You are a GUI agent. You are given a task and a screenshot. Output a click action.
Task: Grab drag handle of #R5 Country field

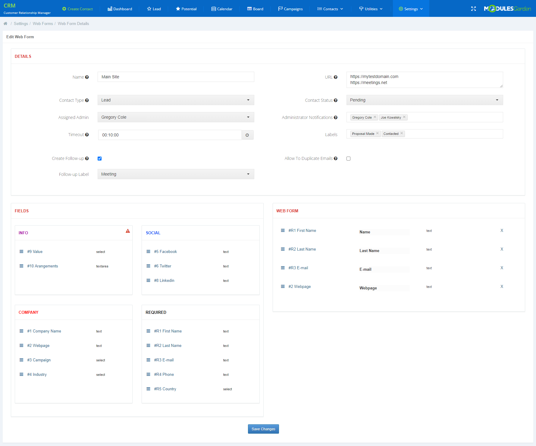(x=148, y=389)
